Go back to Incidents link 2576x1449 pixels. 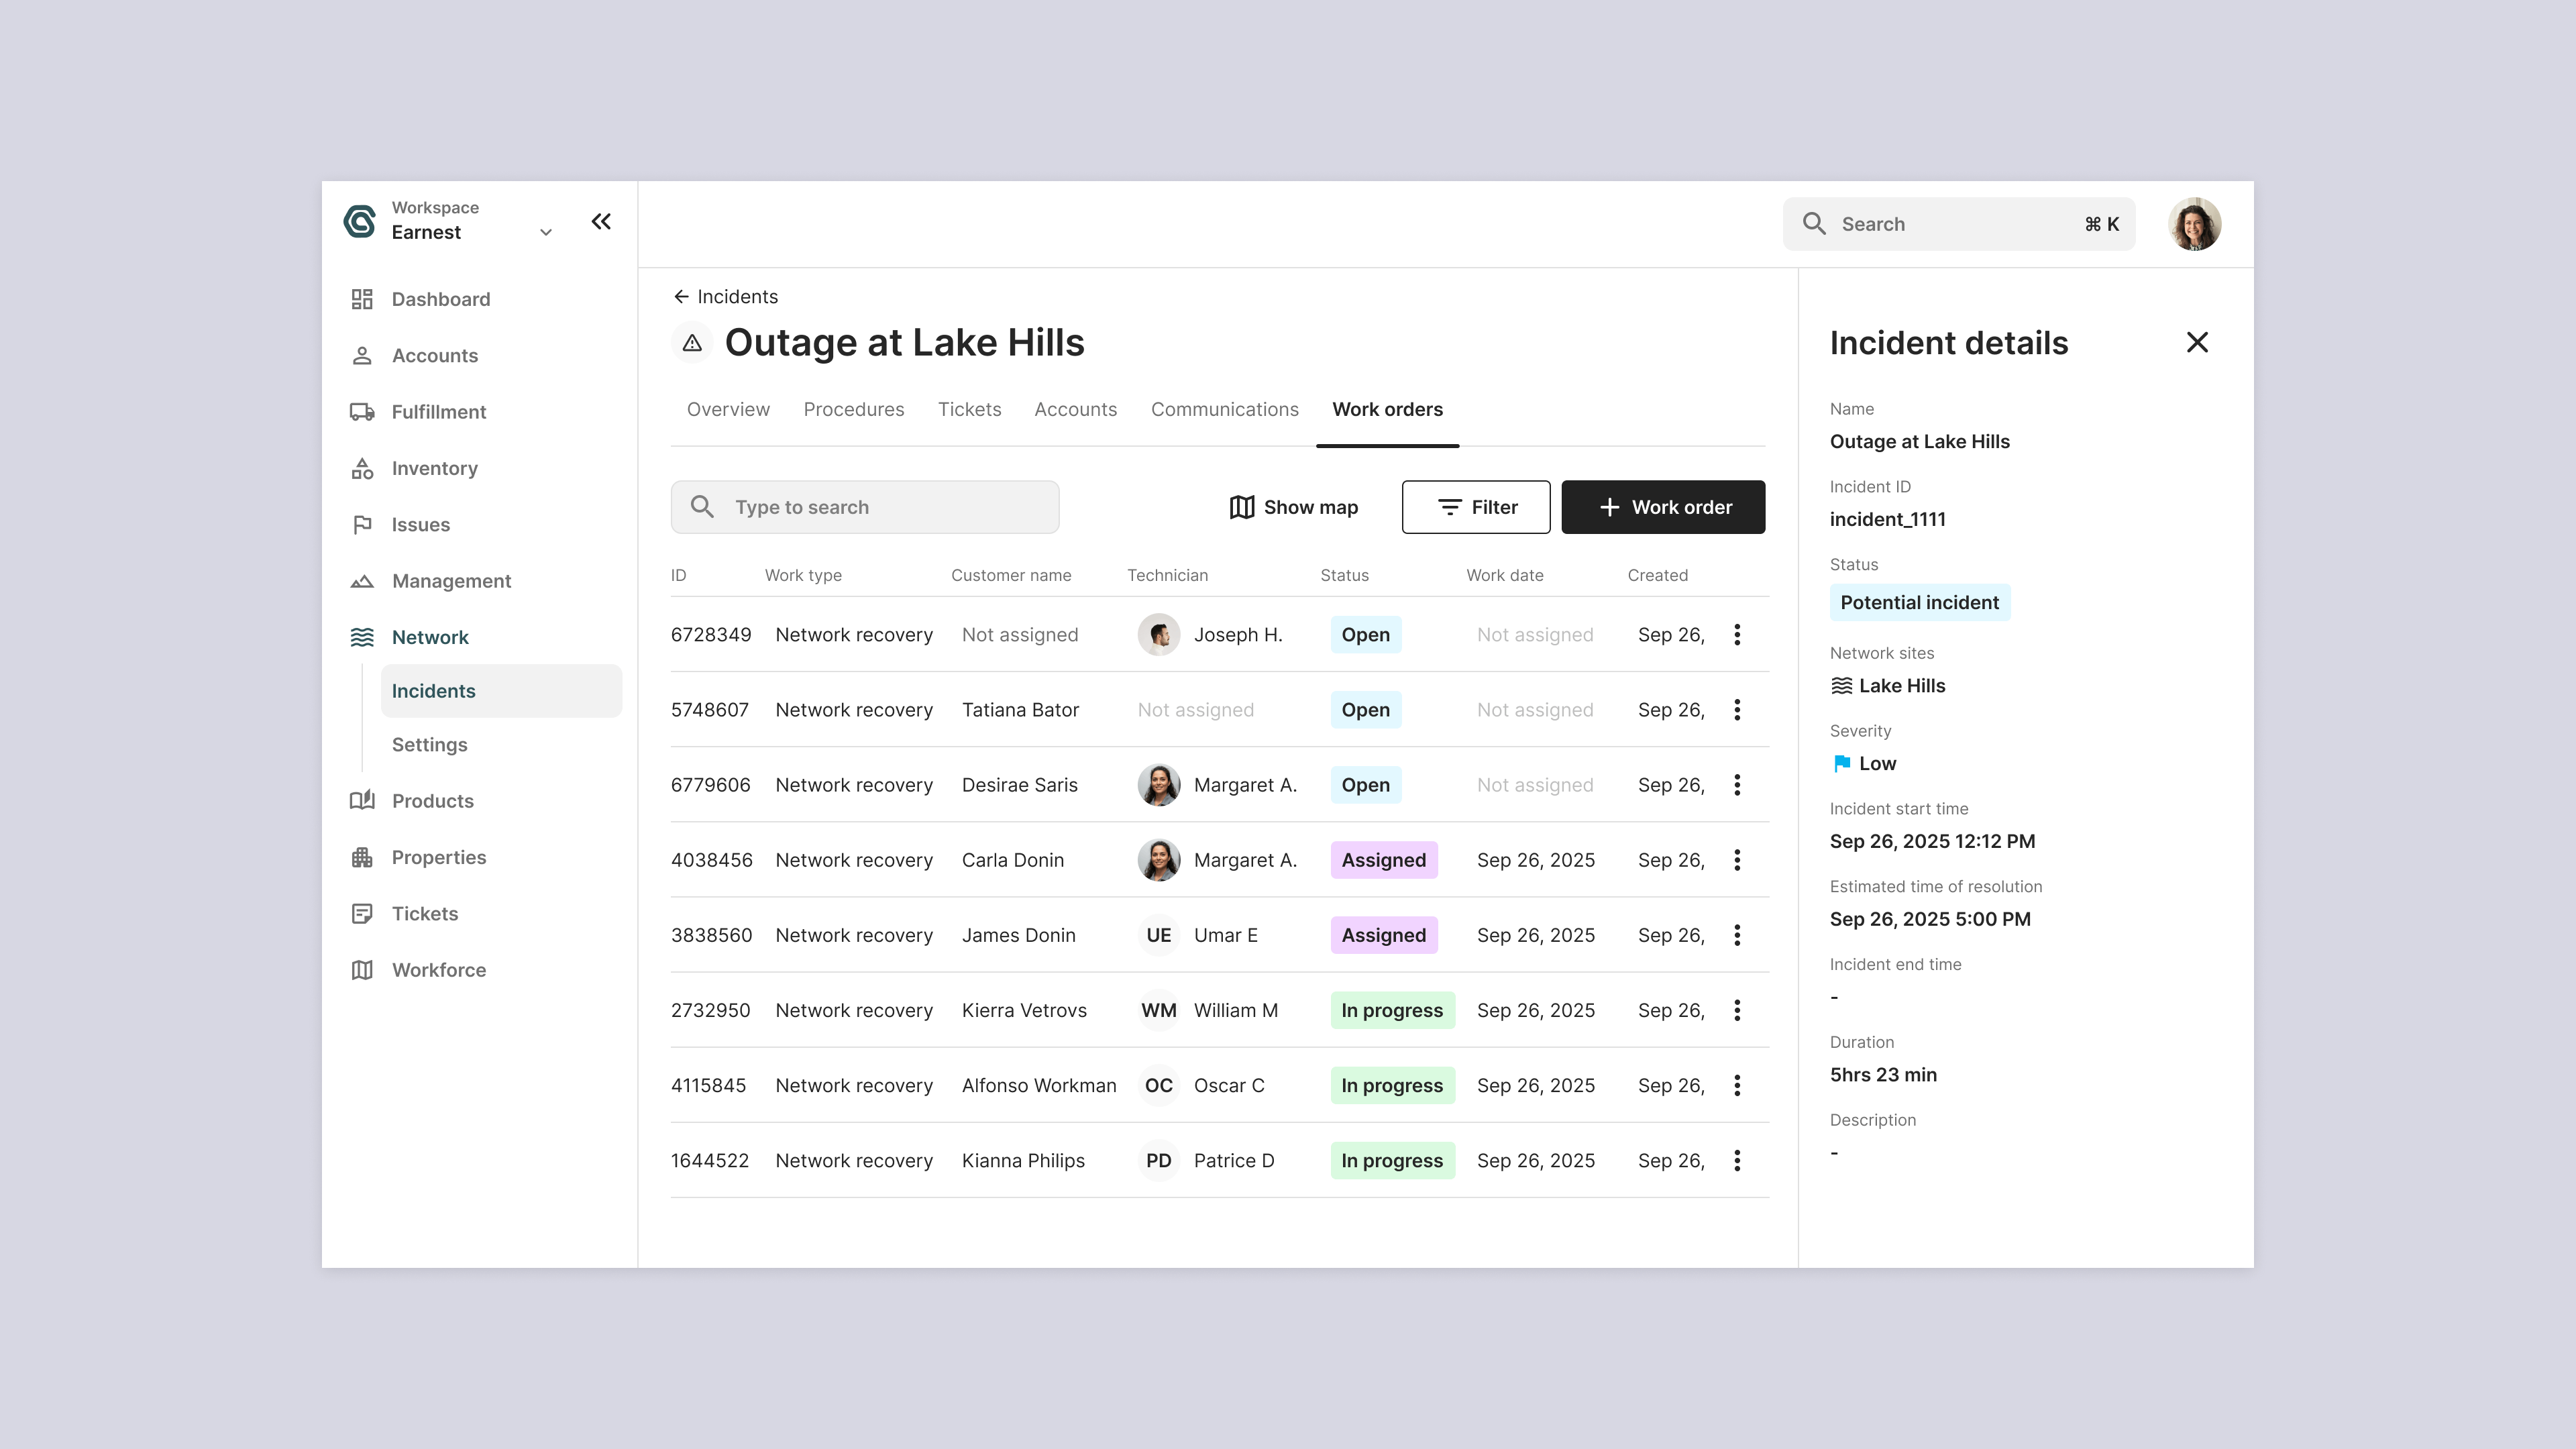pos(725,297)
